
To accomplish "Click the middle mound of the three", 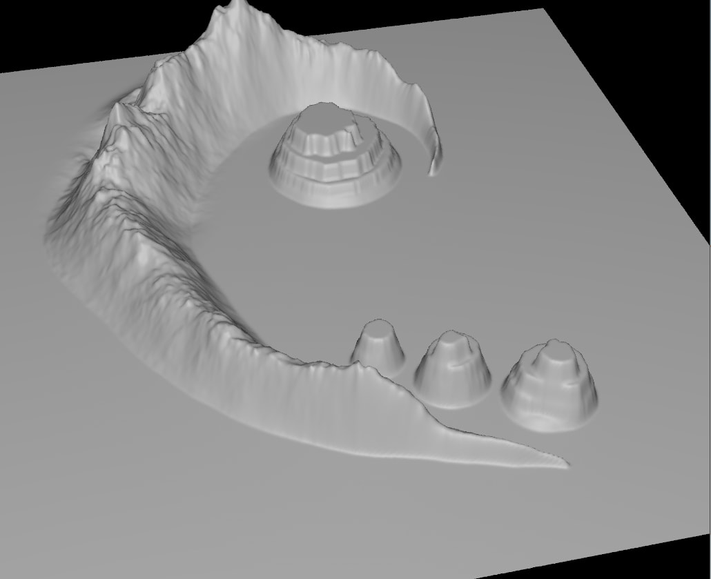I will pos(453,370).
